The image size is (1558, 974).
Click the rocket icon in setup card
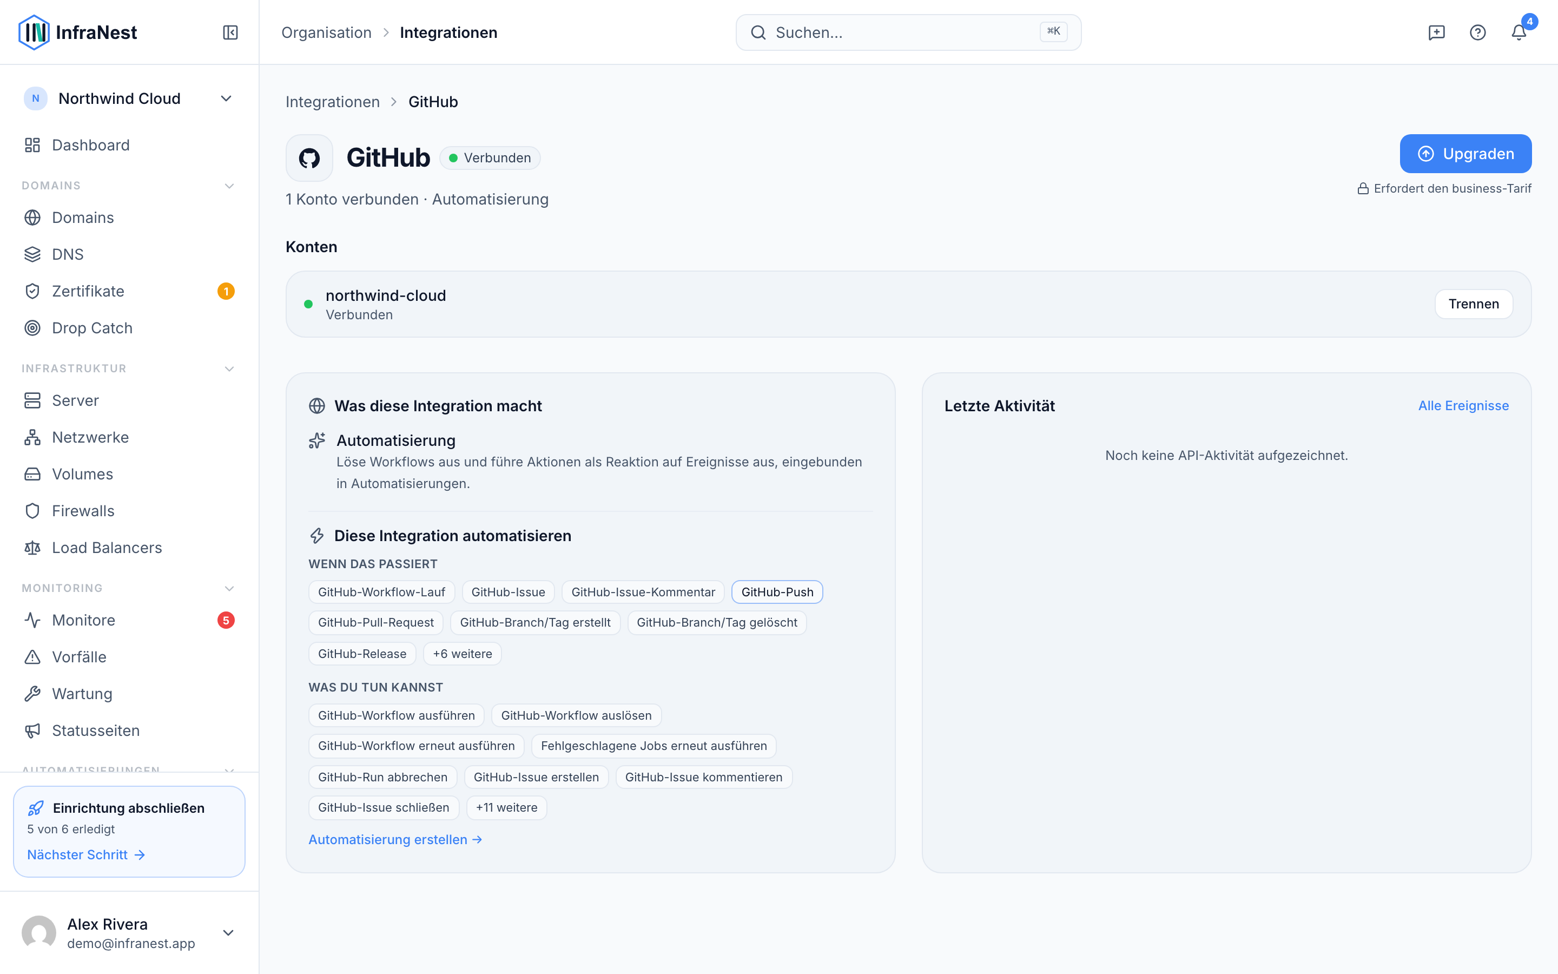coord(36,808)
